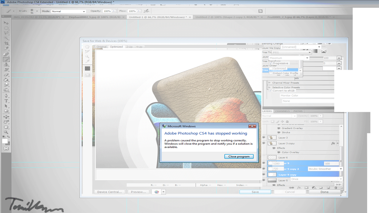
Task: Uncheck the Progressive checkbox
Action: (271, 63)
